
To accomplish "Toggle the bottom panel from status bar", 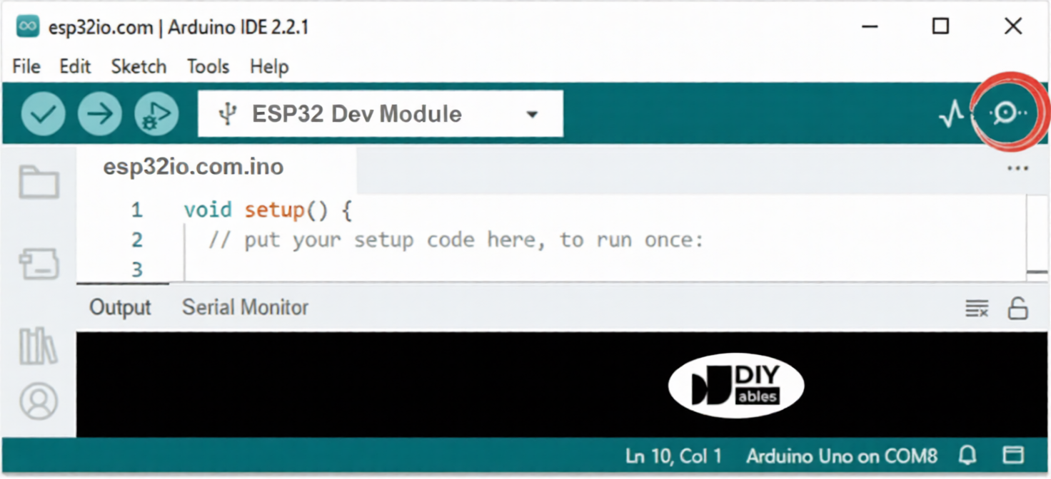I will 1013,455.
